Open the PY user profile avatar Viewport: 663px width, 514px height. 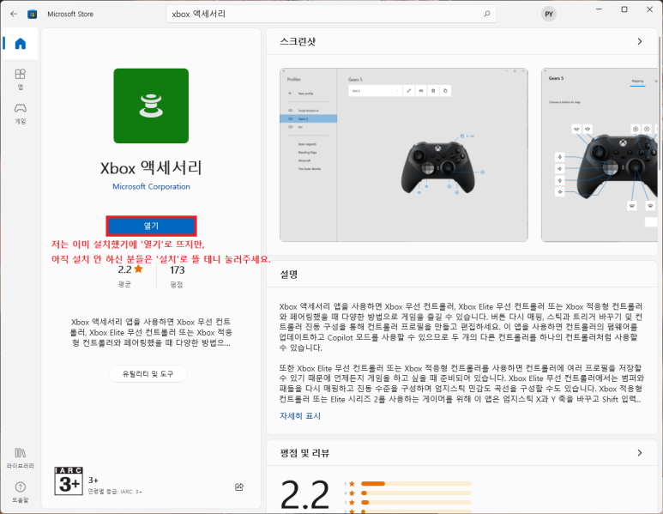pos(548,14)
